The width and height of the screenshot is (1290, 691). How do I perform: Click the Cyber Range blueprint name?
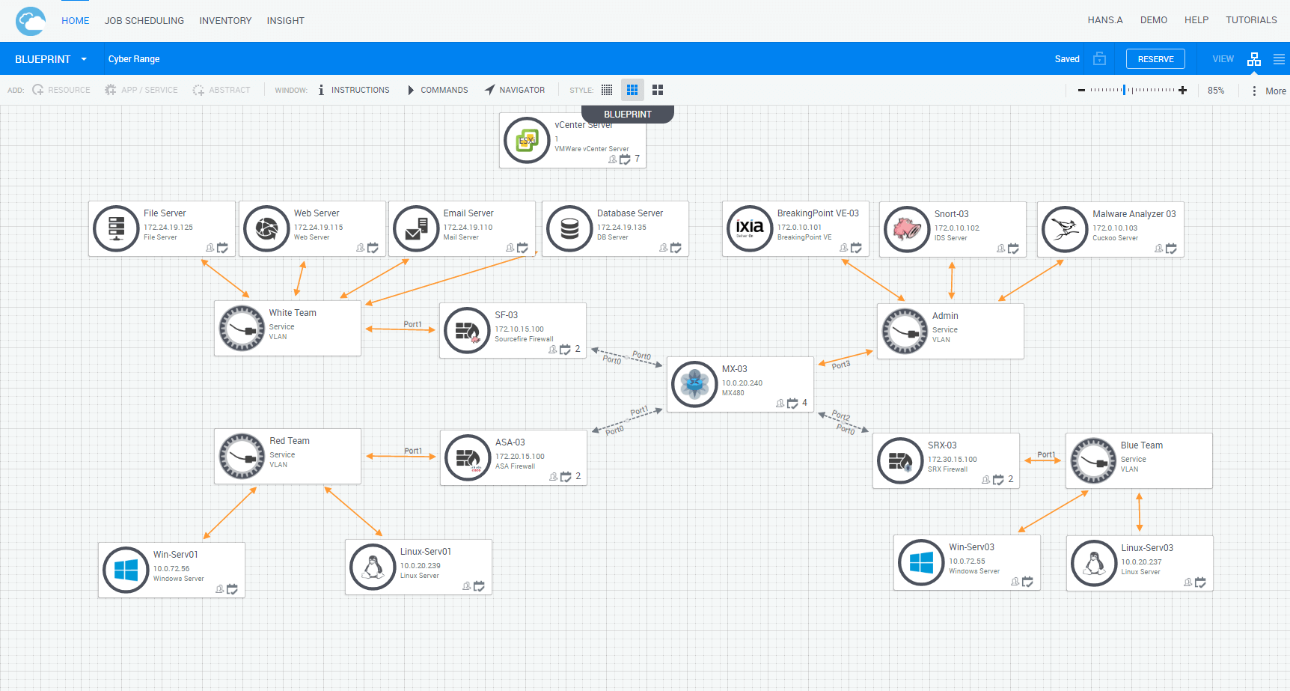[134, 59]
